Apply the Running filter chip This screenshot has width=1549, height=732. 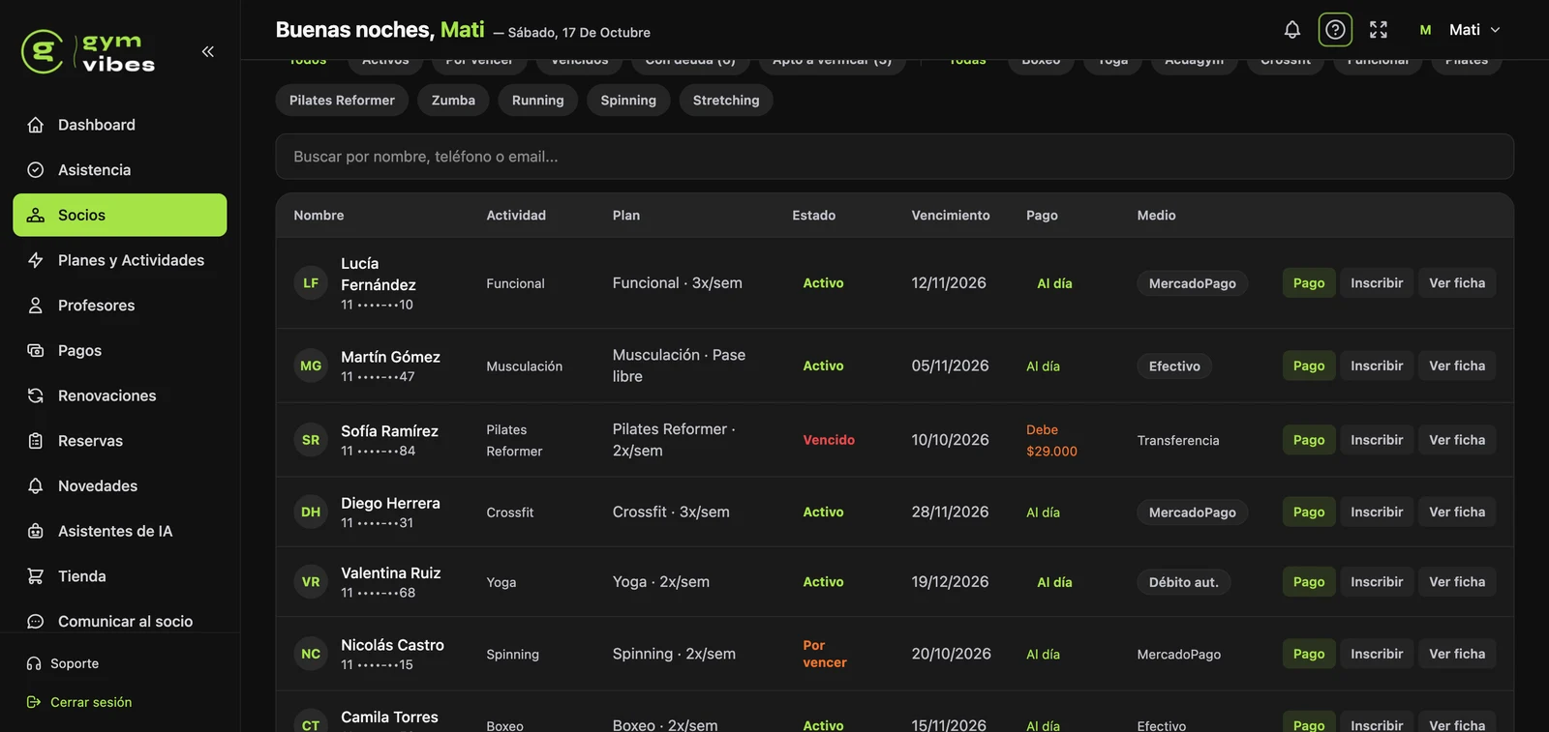coord(538,100)
